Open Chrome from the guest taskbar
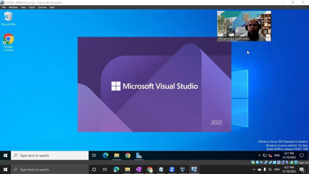Image resolution: width=309 pixels, height=174 pixels. coord(128,156)
